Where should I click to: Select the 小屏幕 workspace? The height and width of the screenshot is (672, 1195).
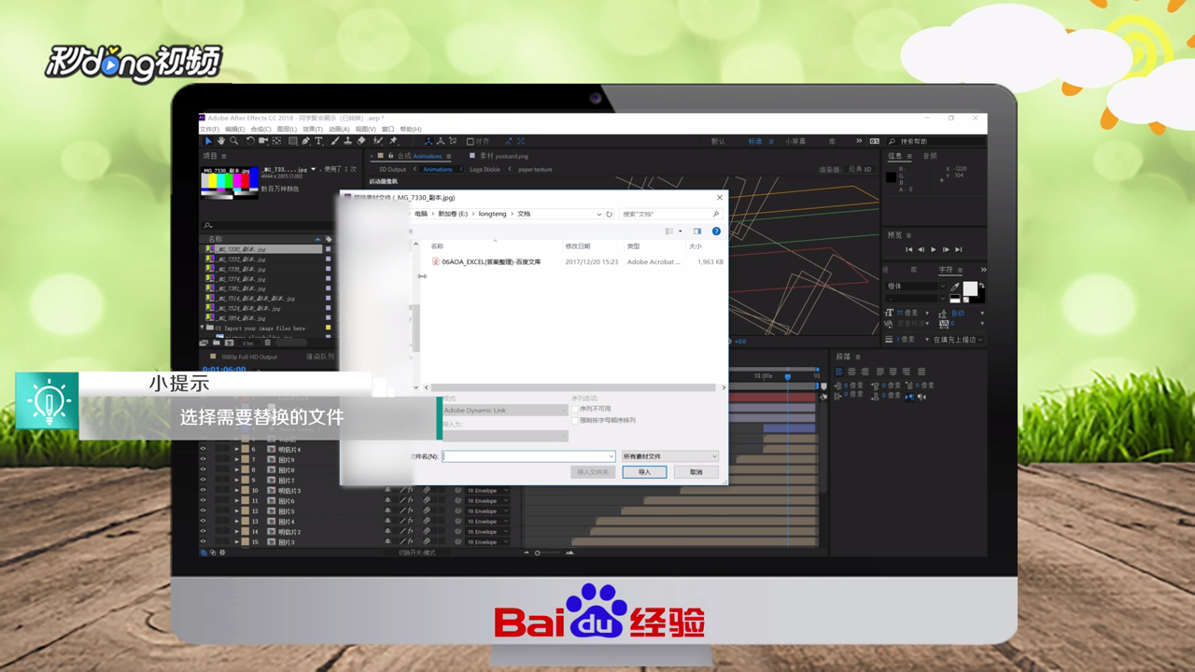coord(795,141)
